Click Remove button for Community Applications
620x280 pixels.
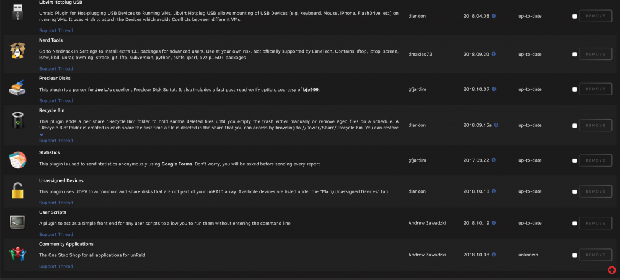(x=595, y=255)
